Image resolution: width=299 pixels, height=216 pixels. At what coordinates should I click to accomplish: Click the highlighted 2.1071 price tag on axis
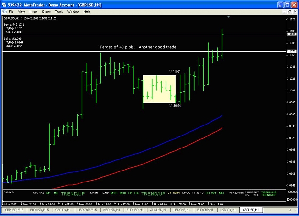tap(291, 51)
